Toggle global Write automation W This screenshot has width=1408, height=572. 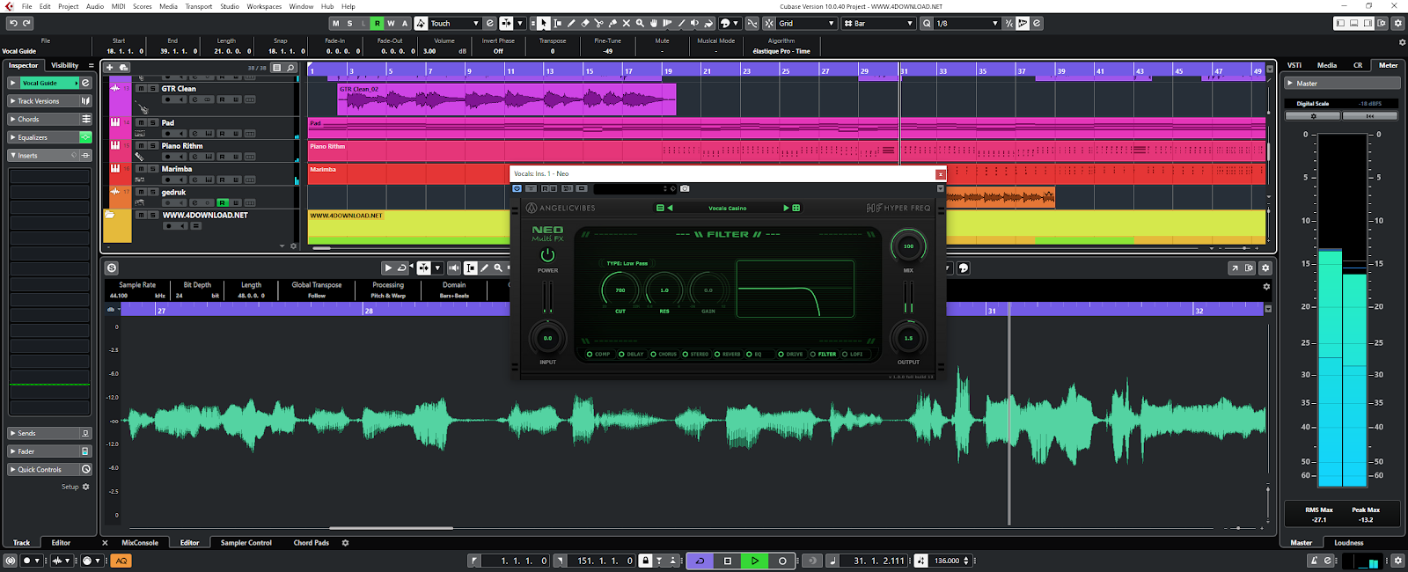391,24
